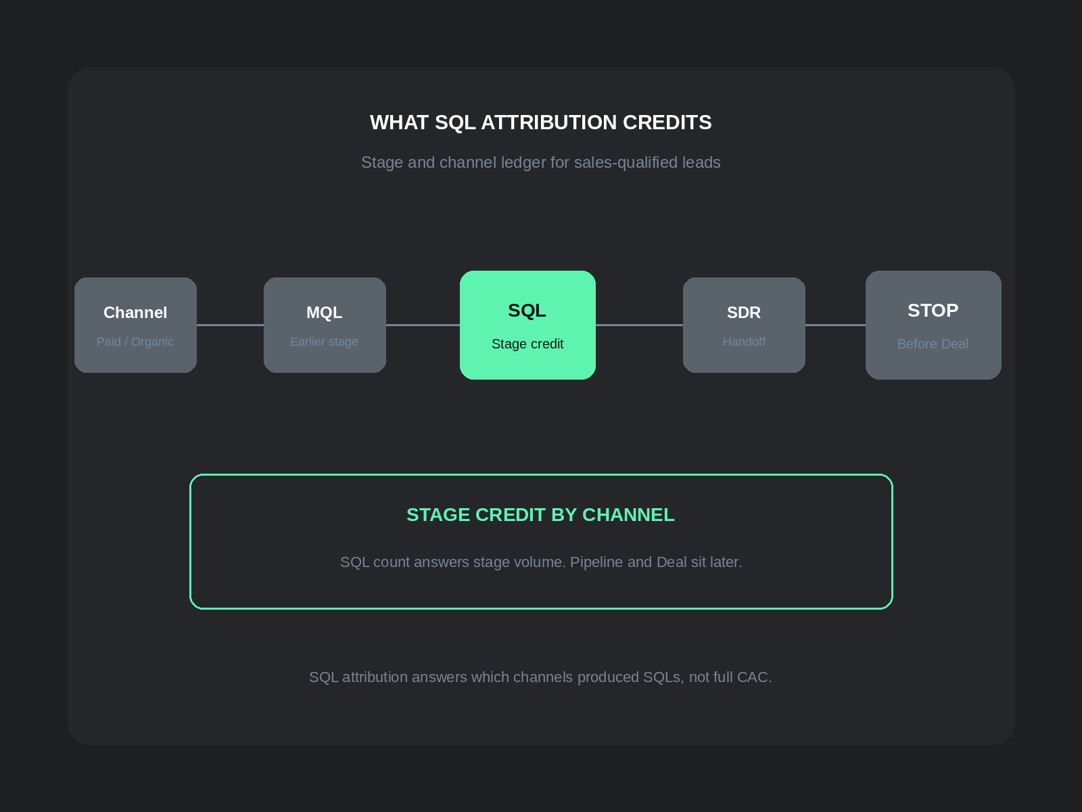Click the subtitle 'Stage and channel ledger for sales-qualified leads'

coord(541,162)
